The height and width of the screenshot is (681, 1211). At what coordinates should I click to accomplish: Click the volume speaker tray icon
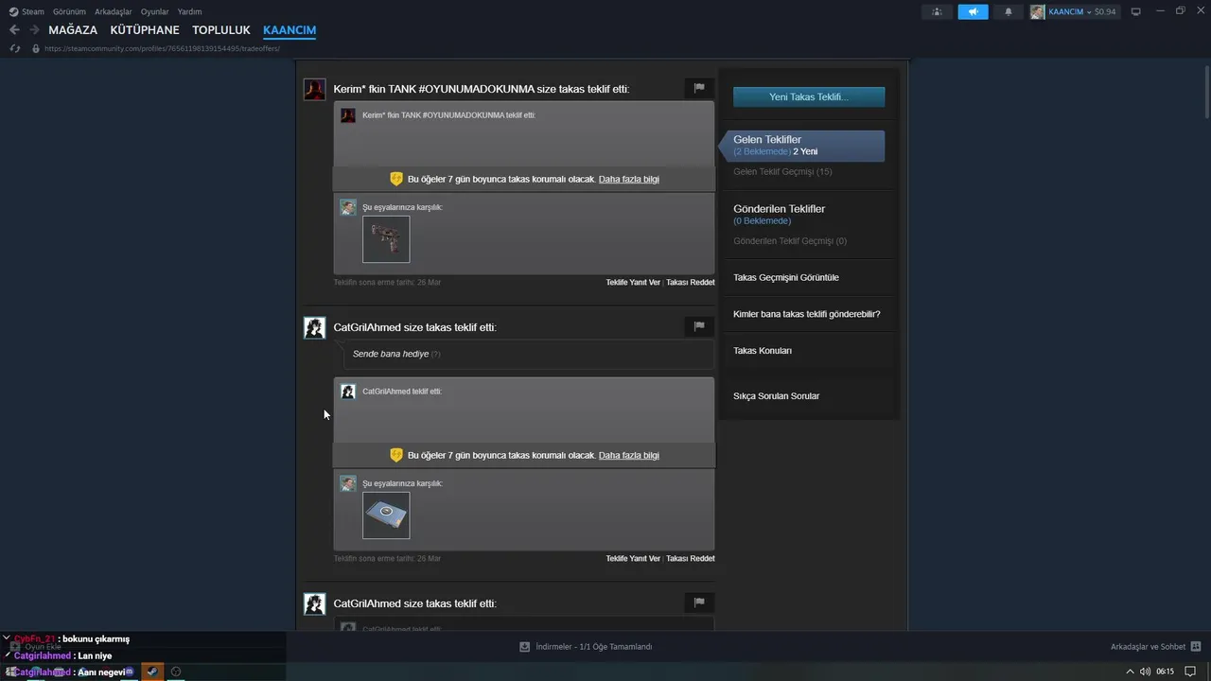1146,672
